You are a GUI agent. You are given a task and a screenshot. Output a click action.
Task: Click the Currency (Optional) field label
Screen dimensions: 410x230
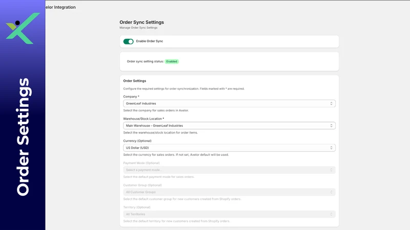(137, 141)
